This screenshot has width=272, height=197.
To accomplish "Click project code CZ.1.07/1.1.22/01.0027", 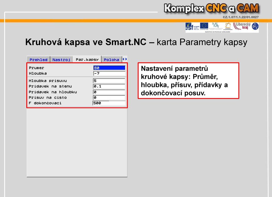I will pyautogui.click(x=241, y=17).
